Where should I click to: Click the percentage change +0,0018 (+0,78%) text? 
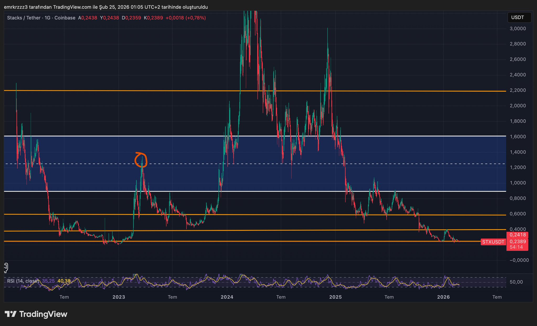(185, 18)
